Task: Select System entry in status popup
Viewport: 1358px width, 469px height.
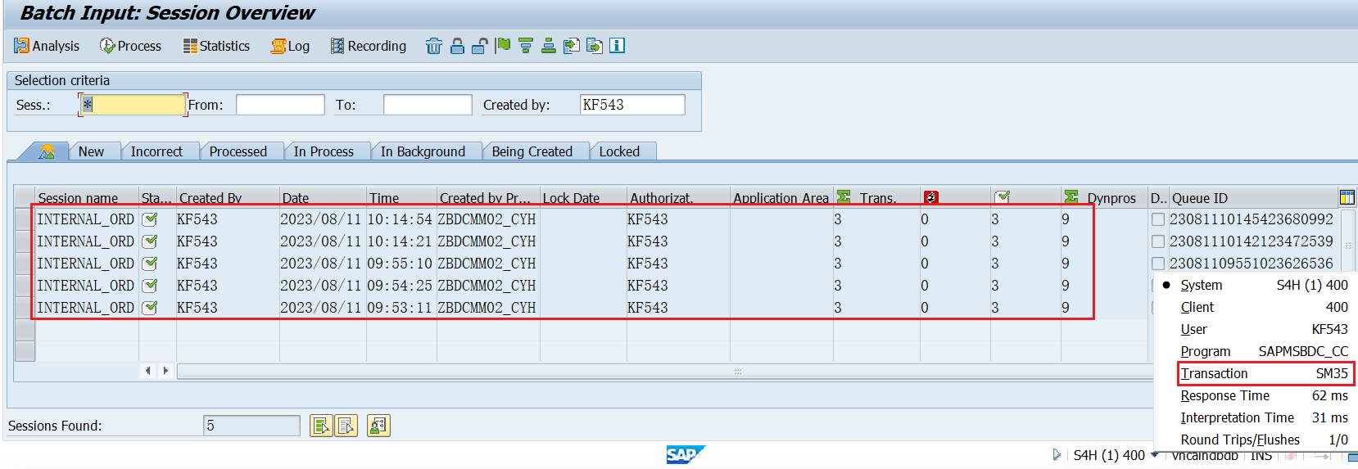Action: pyautogui.click(x=1255, y=285)
